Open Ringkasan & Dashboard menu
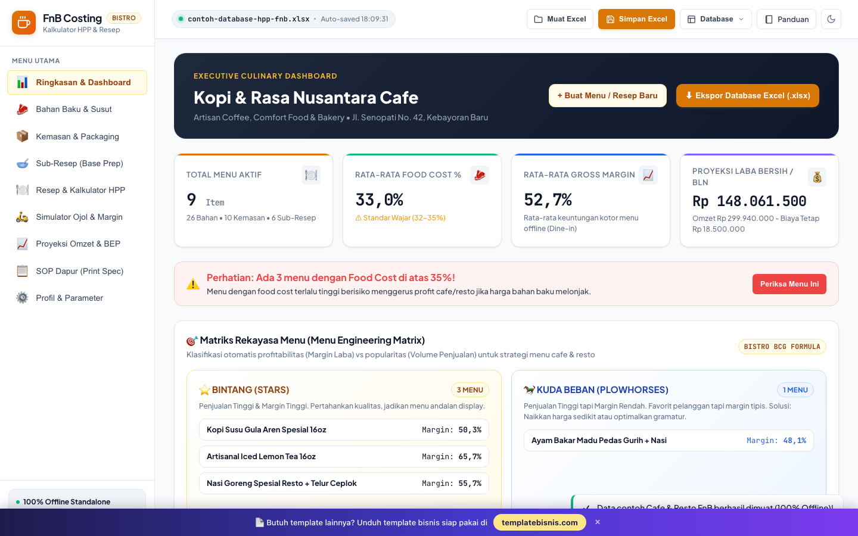 coord(77,83)
